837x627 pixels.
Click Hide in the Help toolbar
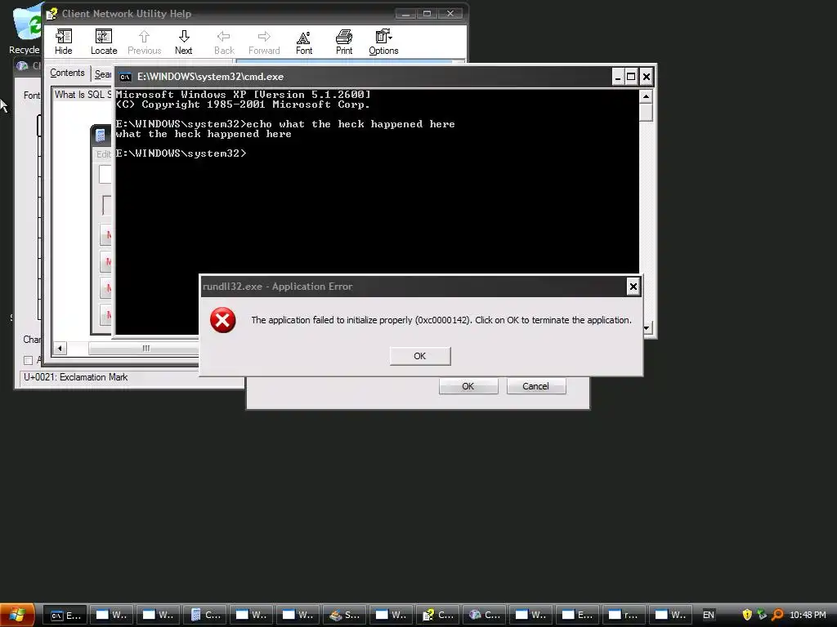(64, 42)
